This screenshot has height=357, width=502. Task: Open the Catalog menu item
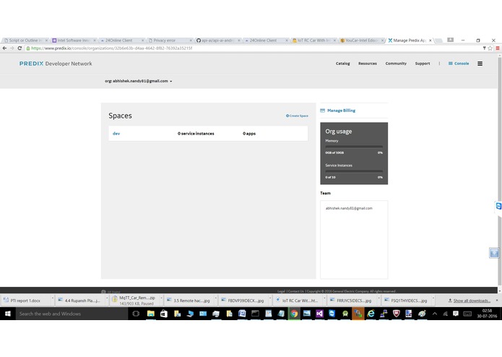(x=342, y=64)
